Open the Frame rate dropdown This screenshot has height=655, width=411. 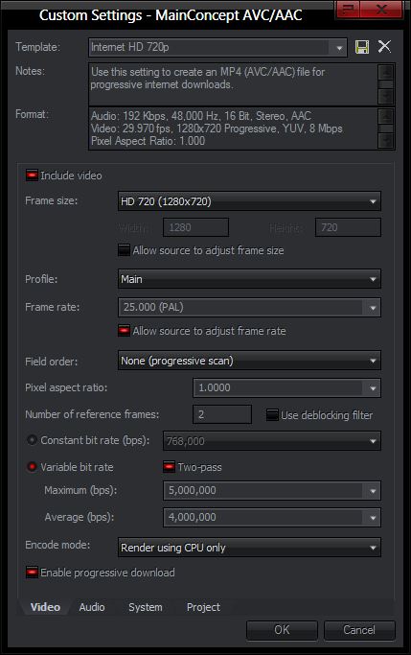coord(249,308)
